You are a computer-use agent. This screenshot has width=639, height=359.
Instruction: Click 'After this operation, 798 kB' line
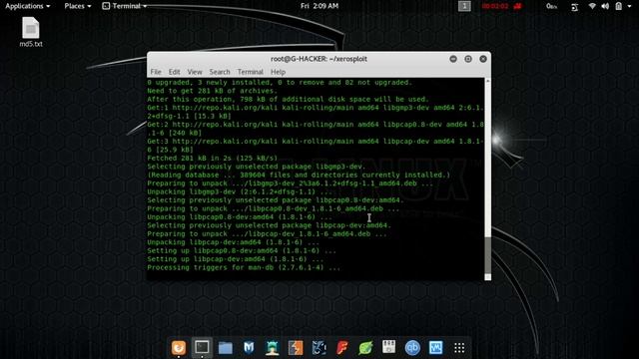tap(289, 100)
